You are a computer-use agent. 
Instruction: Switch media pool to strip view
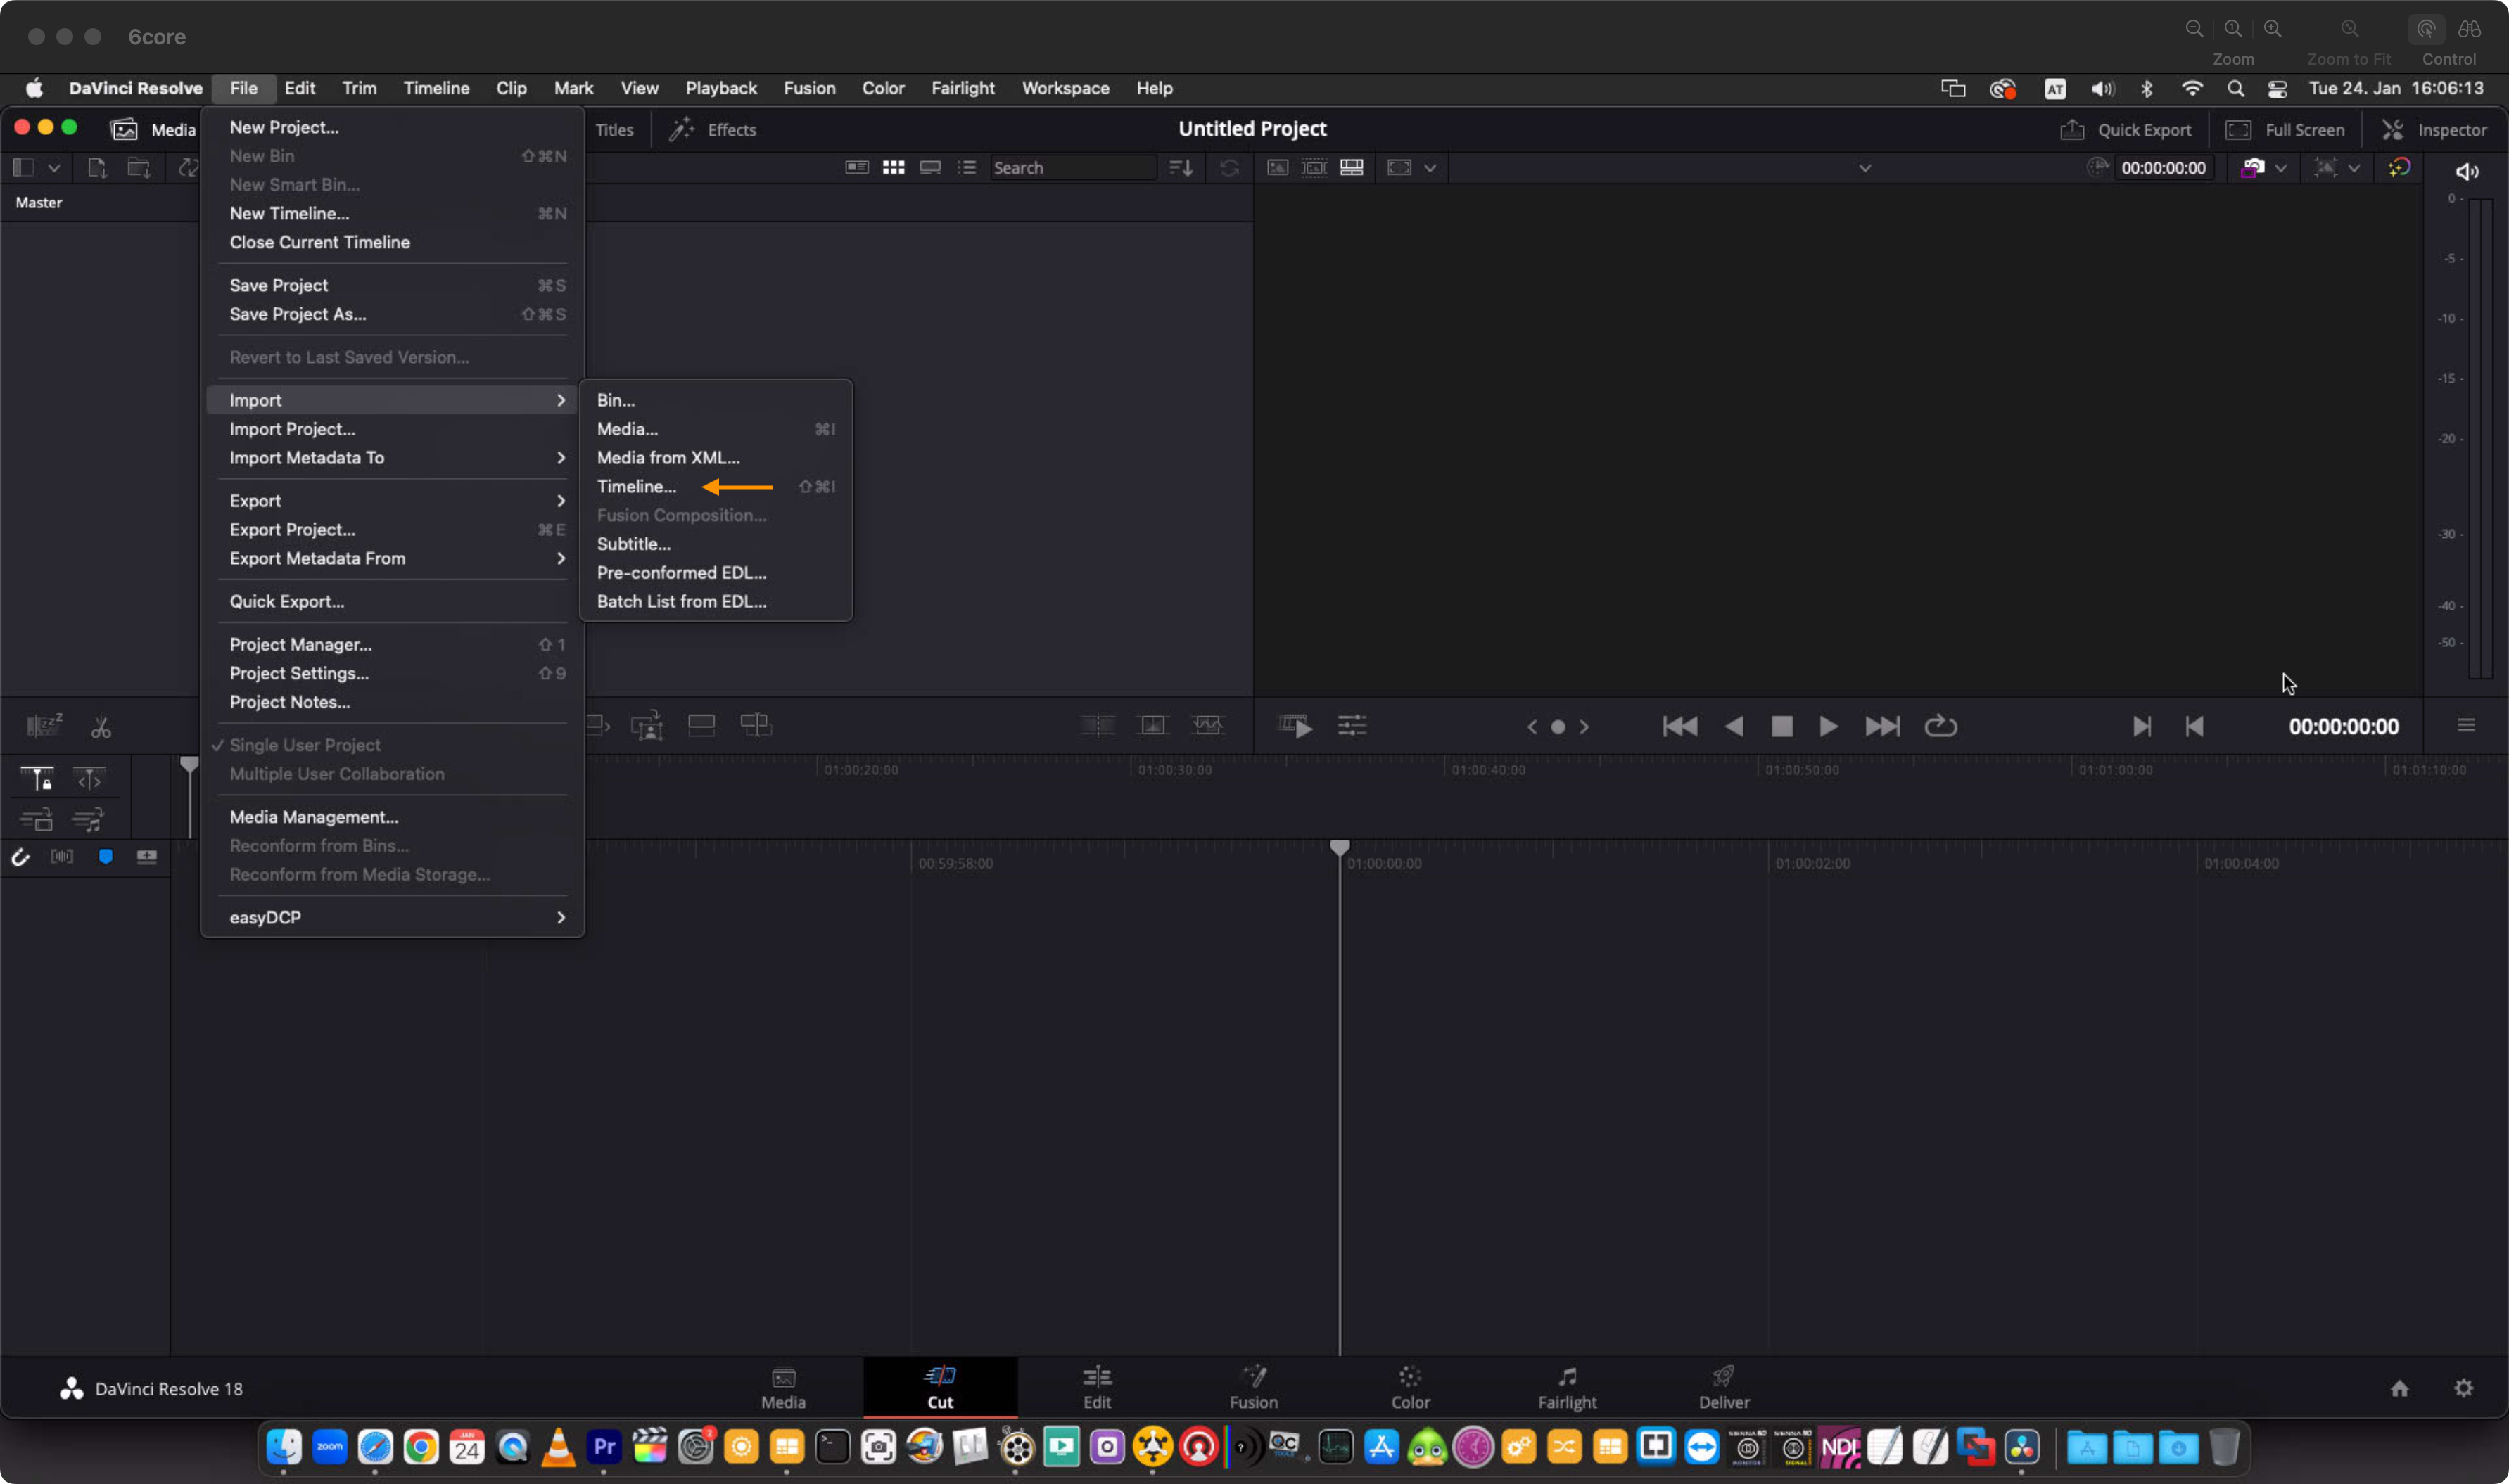pos(930,168)
